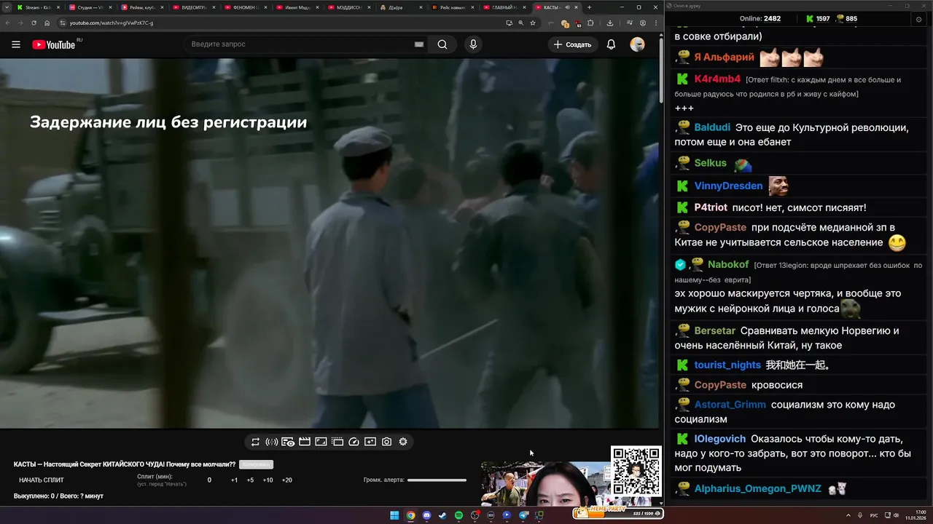Go back in Chrome navigation
933x524 pixels.
tap(8, 23)
